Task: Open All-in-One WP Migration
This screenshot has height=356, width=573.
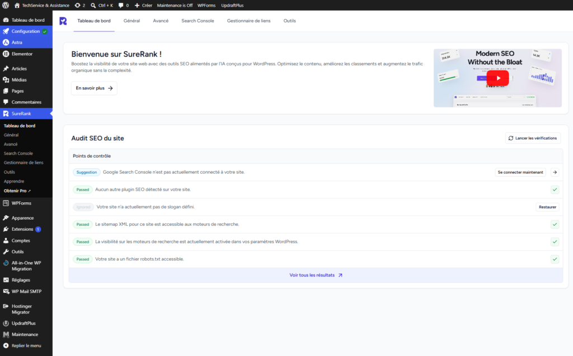Action: [26, 266]
